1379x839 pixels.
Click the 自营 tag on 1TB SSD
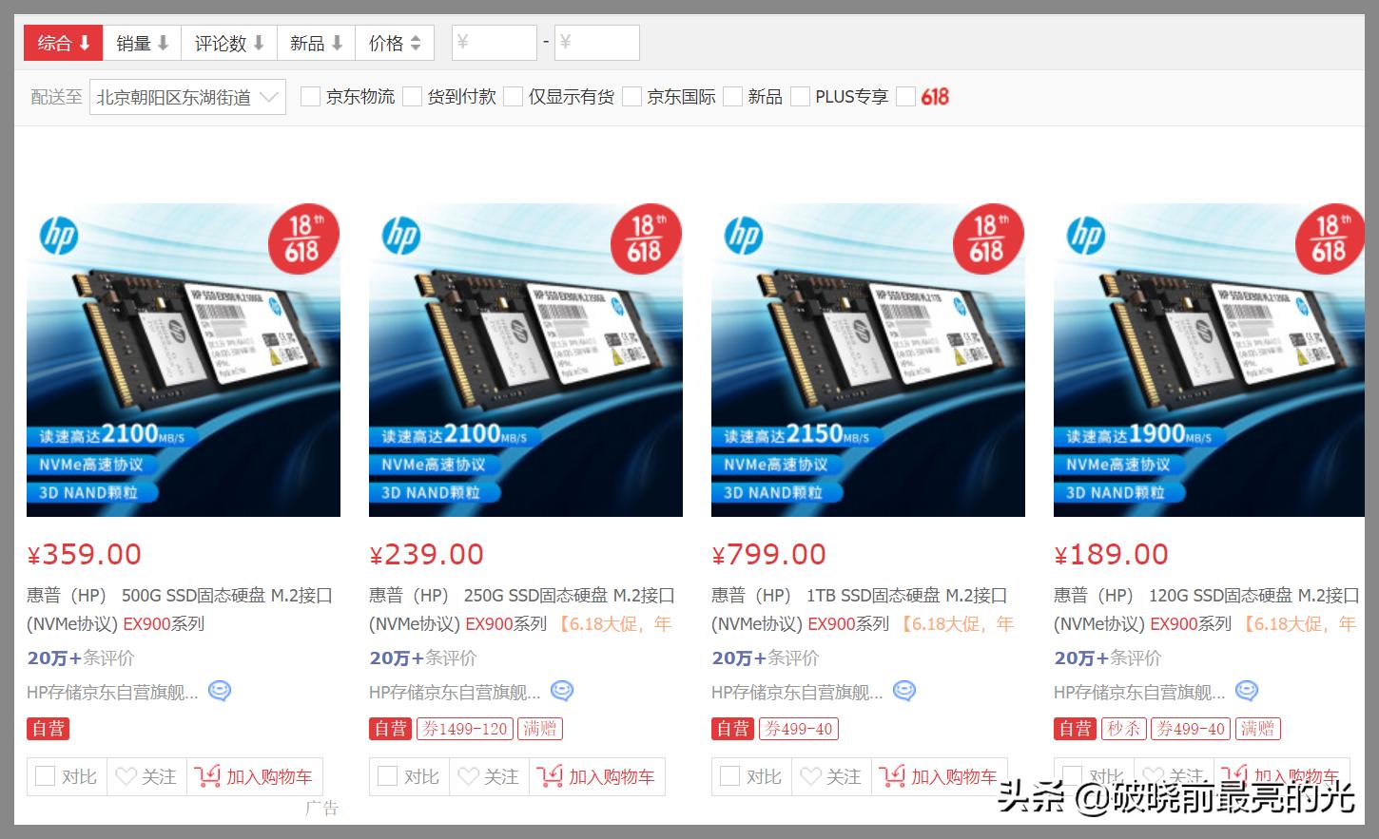[733, 729]
